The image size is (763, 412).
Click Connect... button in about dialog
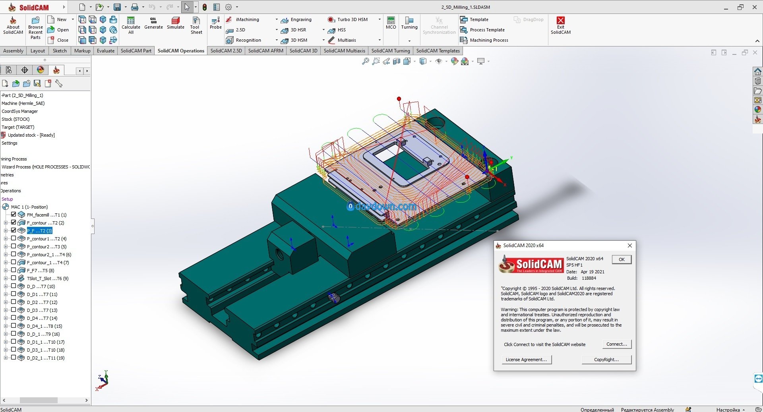point(617,344)
